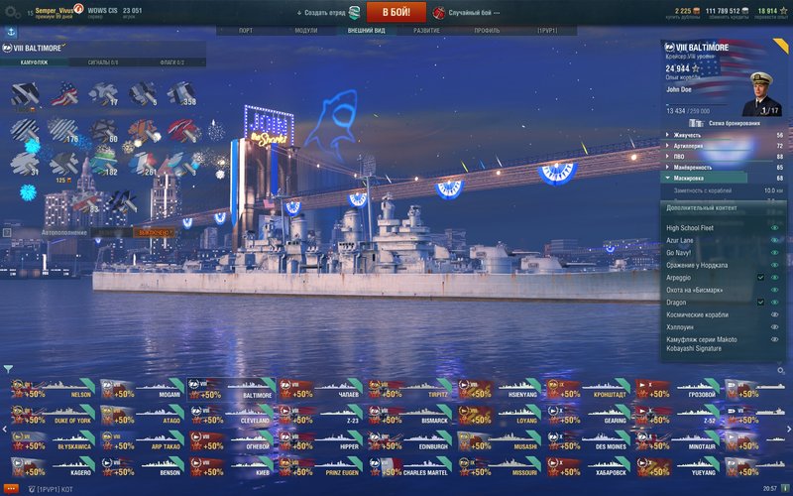Click the right carousel scroll arrow
This screenshot has height=496, width=793.
(788, 430)
